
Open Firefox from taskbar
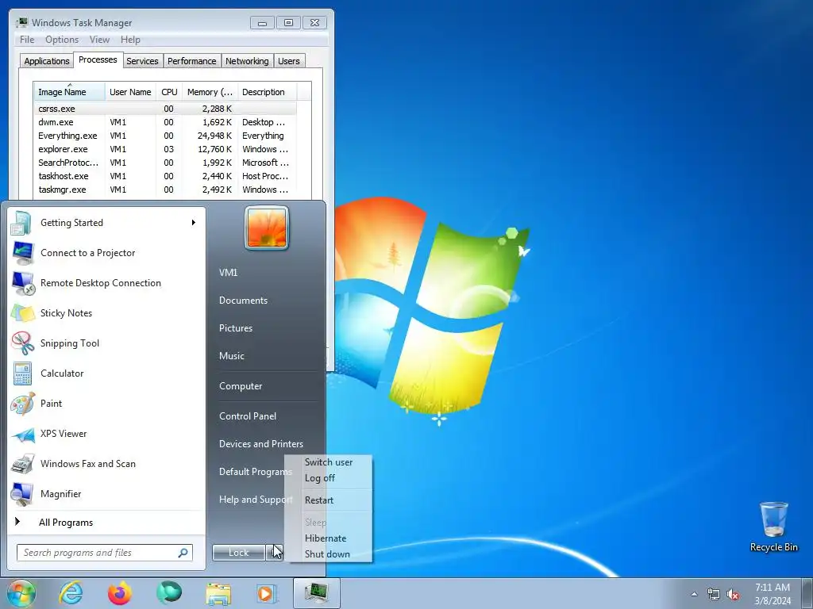tap(120, 593)
